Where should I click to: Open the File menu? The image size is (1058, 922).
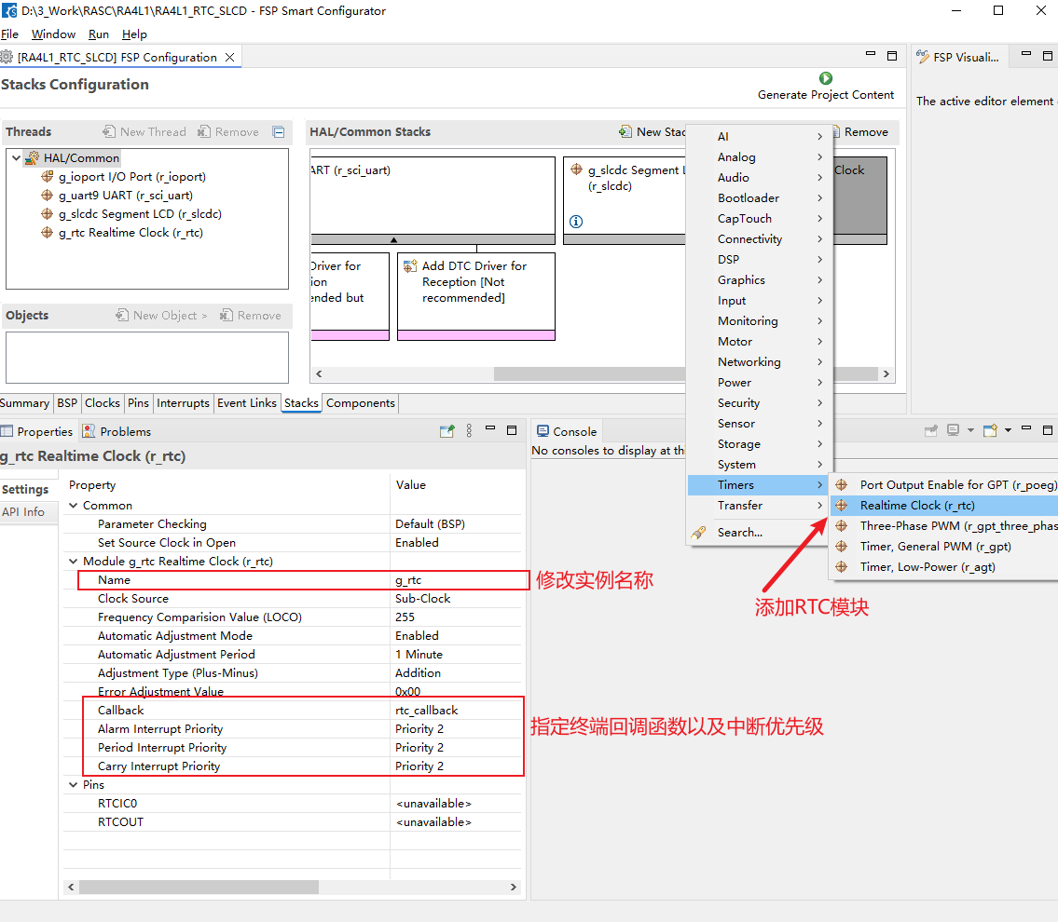coord(9,34)
